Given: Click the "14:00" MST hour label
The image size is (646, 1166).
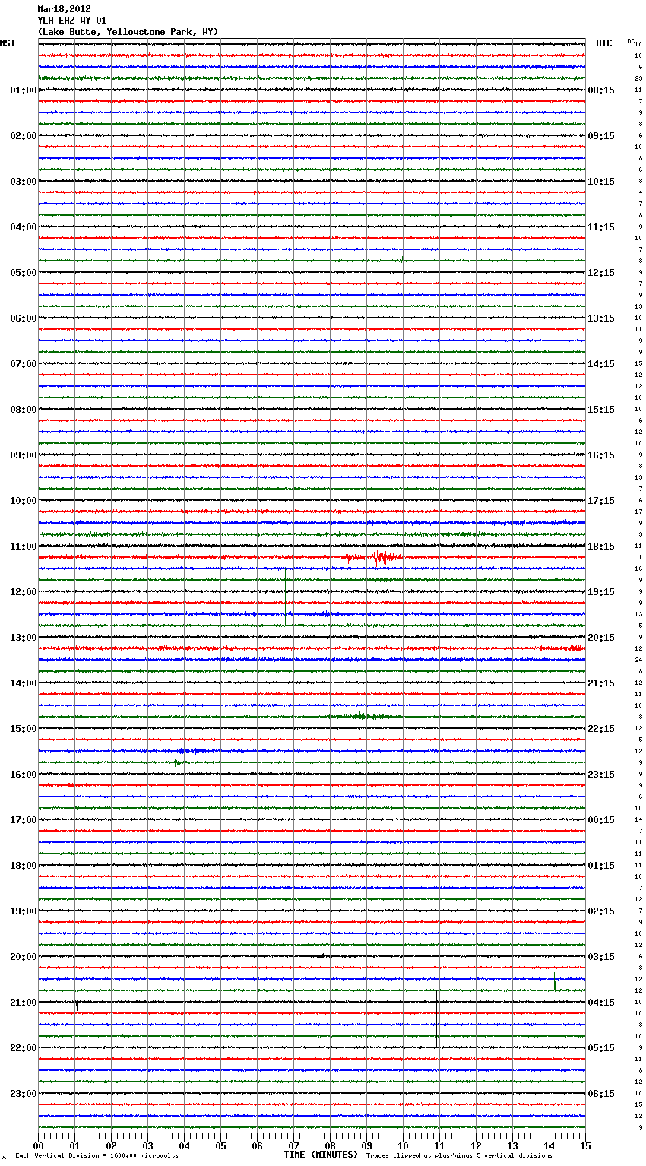Looking at the screenshot, I should pos(24,683).
